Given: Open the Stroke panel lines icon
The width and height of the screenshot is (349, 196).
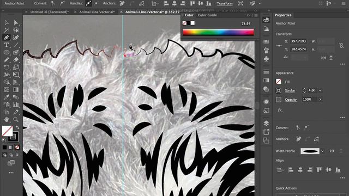Looking at the screenshot, I should (x=266, y=71).
